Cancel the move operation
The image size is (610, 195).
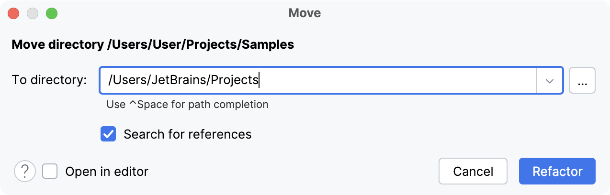[473, 171]
